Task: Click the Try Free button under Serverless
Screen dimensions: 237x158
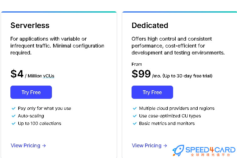Action: 31,92
